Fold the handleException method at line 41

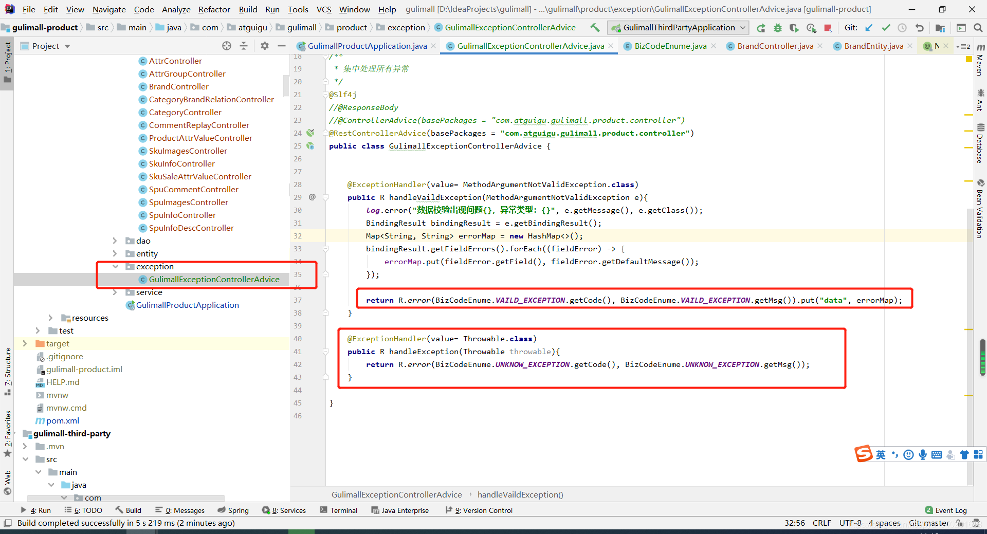(325, 352)
